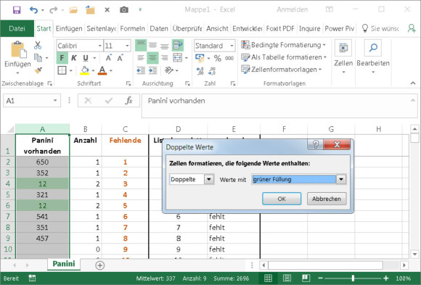Click Abbrechen in Doppelte Werte dialog
This screenshot has width=421, height=285.
[x=327, y=199]
